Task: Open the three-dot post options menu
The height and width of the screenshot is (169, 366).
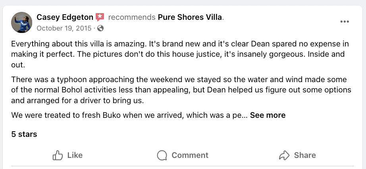Action: coord(345,22)
